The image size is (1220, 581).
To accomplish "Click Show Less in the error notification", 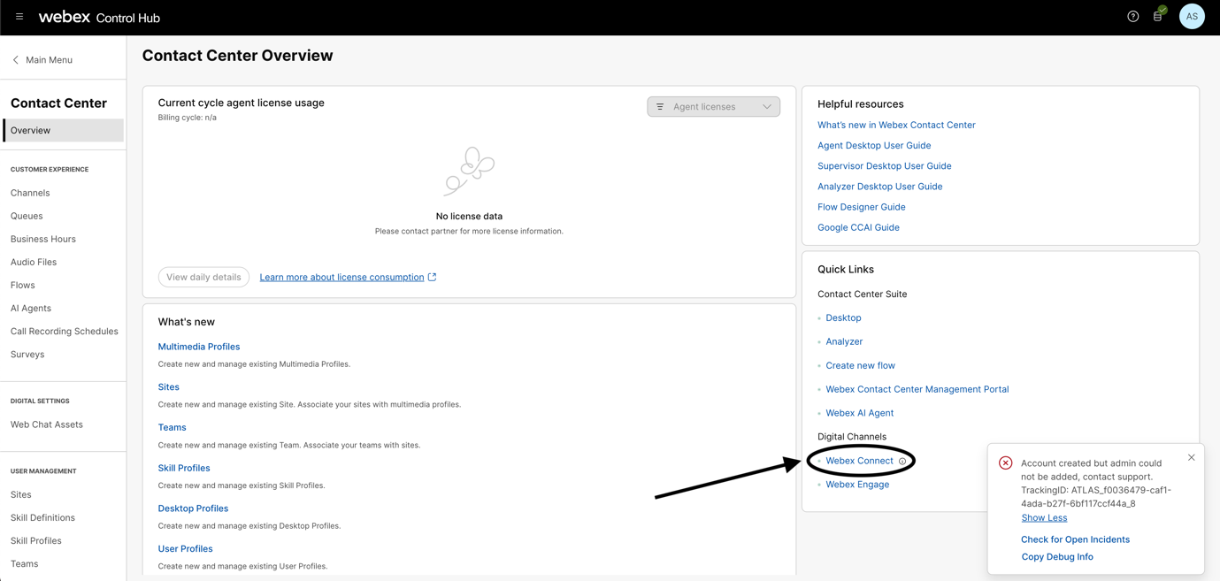I will [x=1044, y=518].
